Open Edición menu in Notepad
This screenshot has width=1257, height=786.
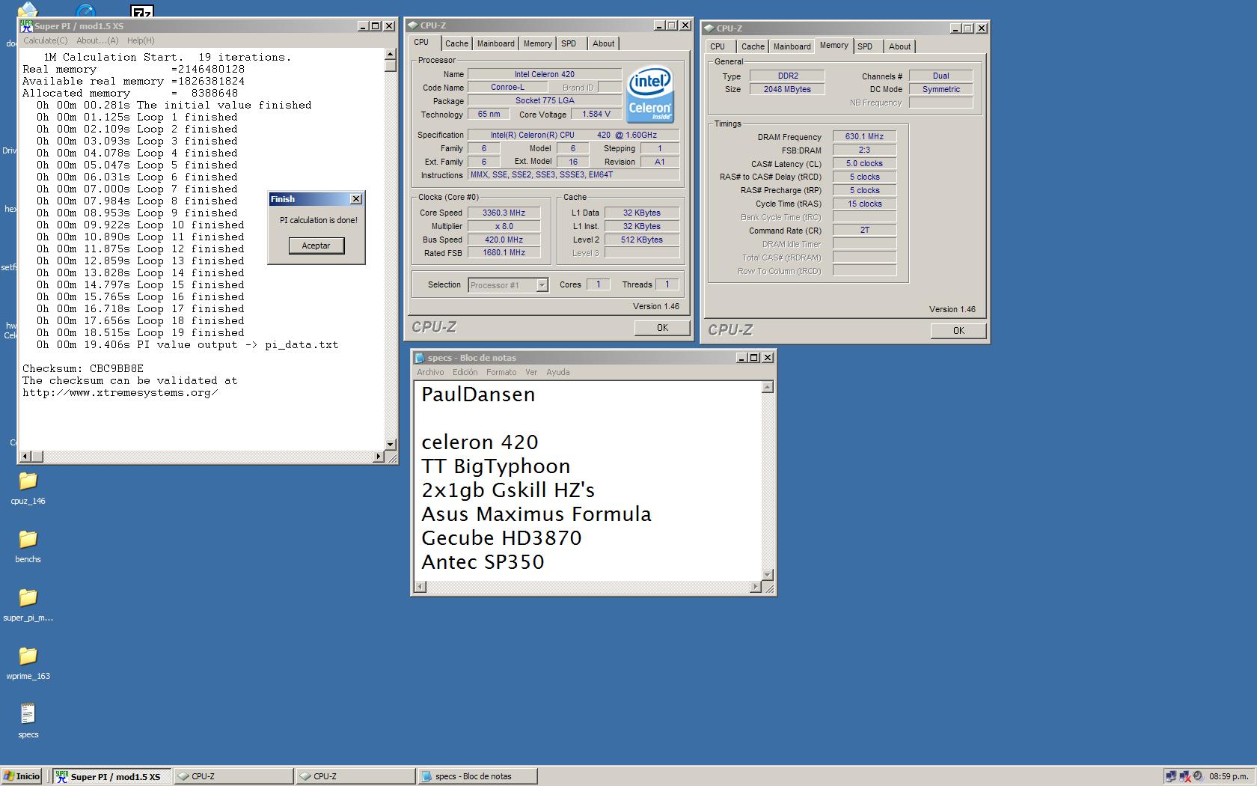(465, 372)
